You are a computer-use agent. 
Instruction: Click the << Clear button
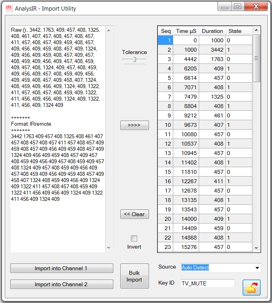(134, 214)
